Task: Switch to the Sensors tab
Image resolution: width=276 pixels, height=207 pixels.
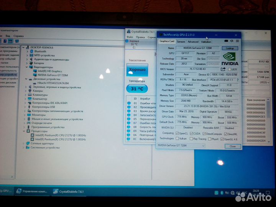Action: (181, 42)
